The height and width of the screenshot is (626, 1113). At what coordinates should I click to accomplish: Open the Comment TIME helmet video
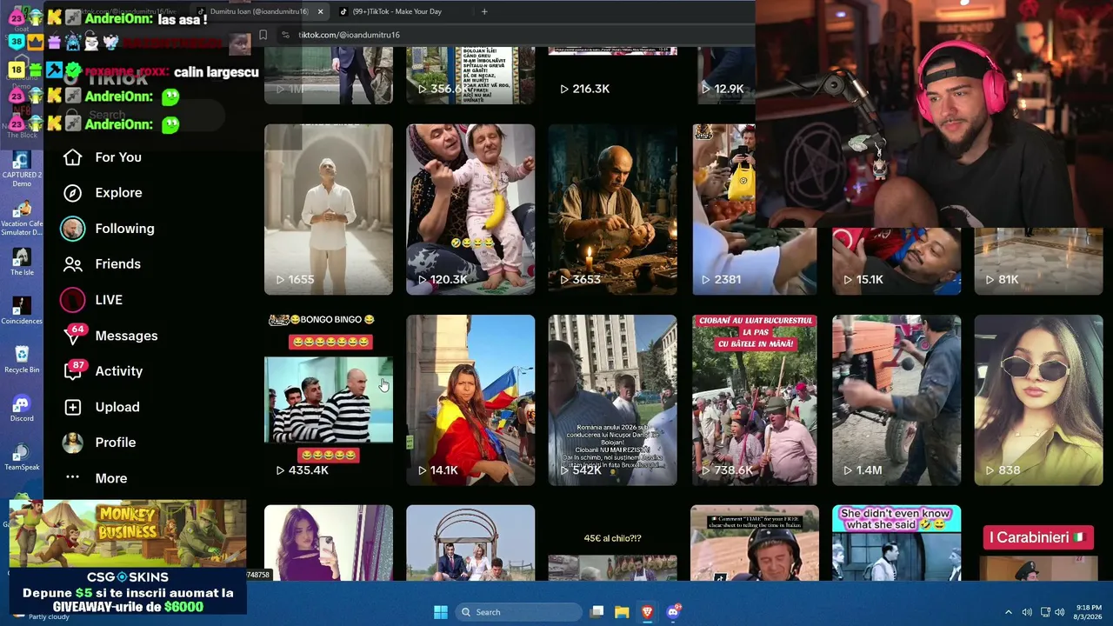tap(754, 543)
